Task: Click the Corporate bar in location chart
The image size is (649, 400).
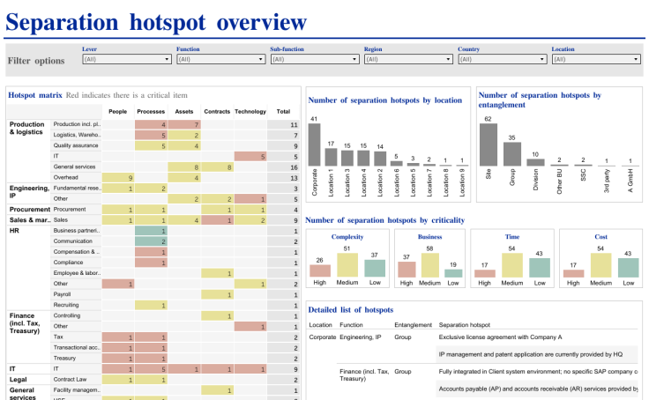Action: pyautogui.click(x=314, y=144)
